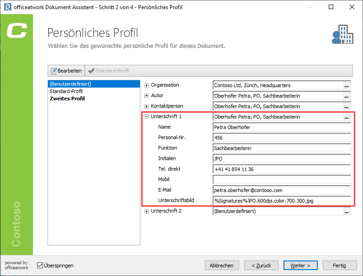Viewport: 363px width, 276px height.
Task: Click the Funktion field Sachbearbeiterin
Action: click(282, 148)
